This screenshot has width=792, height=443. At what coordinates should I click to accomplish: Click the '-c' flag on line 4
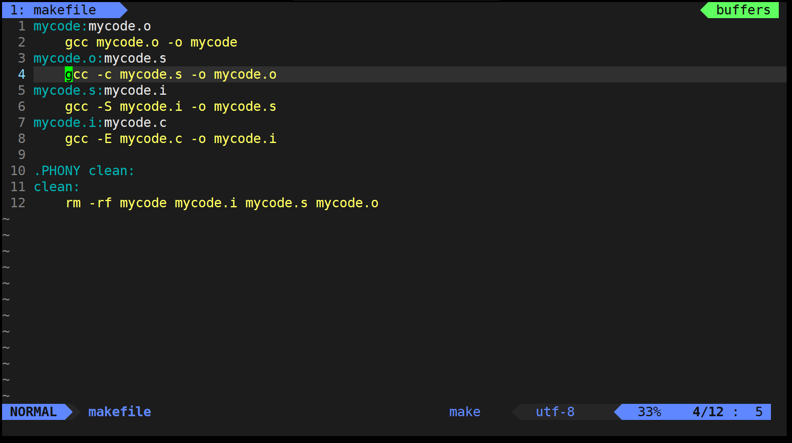click(x=104, y=74)
